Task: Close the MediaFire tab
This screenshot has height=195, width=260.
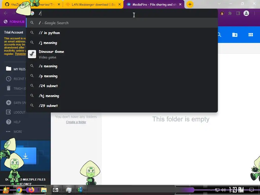Action: point(180,5)
